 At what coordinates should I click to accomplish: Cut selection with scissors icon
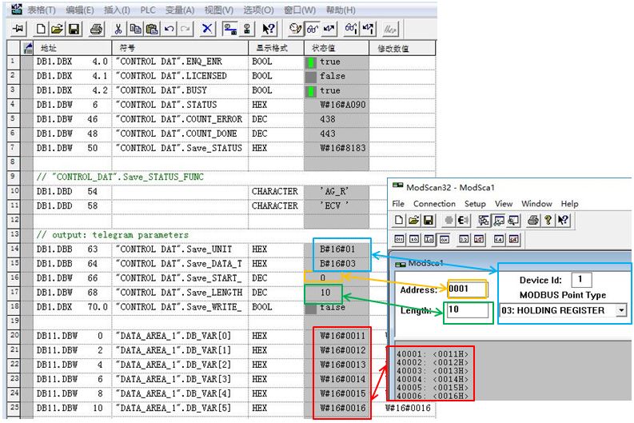coord(118,29)
